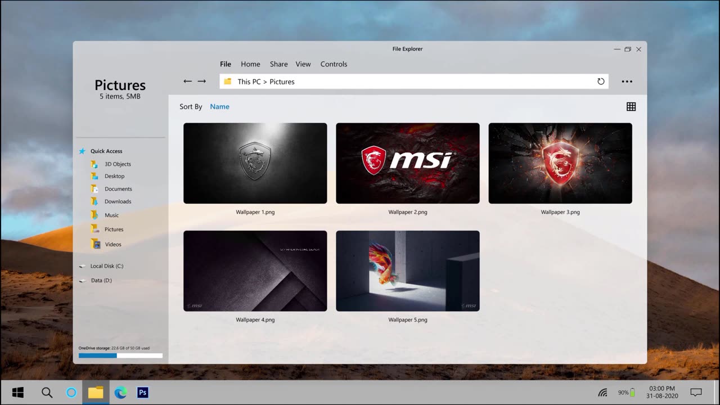Click the Wallpaper 5.png file name

pos(408,319)
